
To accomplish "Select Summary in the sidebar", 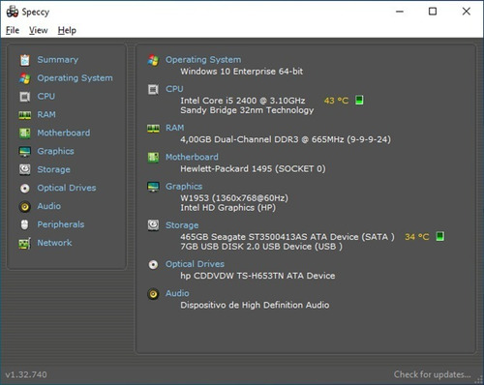I will [57, 60].
